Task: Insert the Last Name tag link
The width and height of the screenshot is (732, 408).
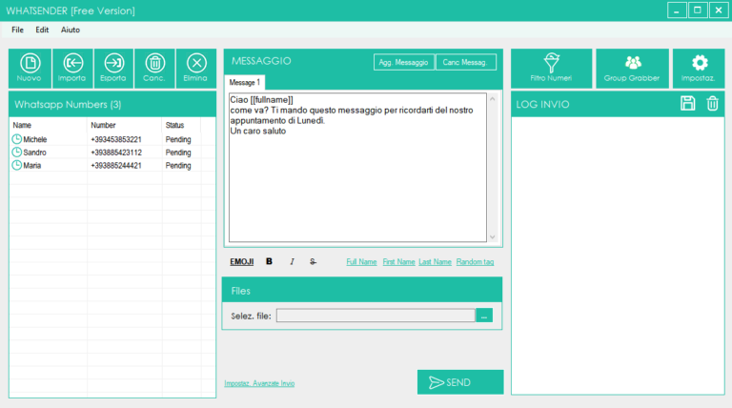Action: pos(435,262)
